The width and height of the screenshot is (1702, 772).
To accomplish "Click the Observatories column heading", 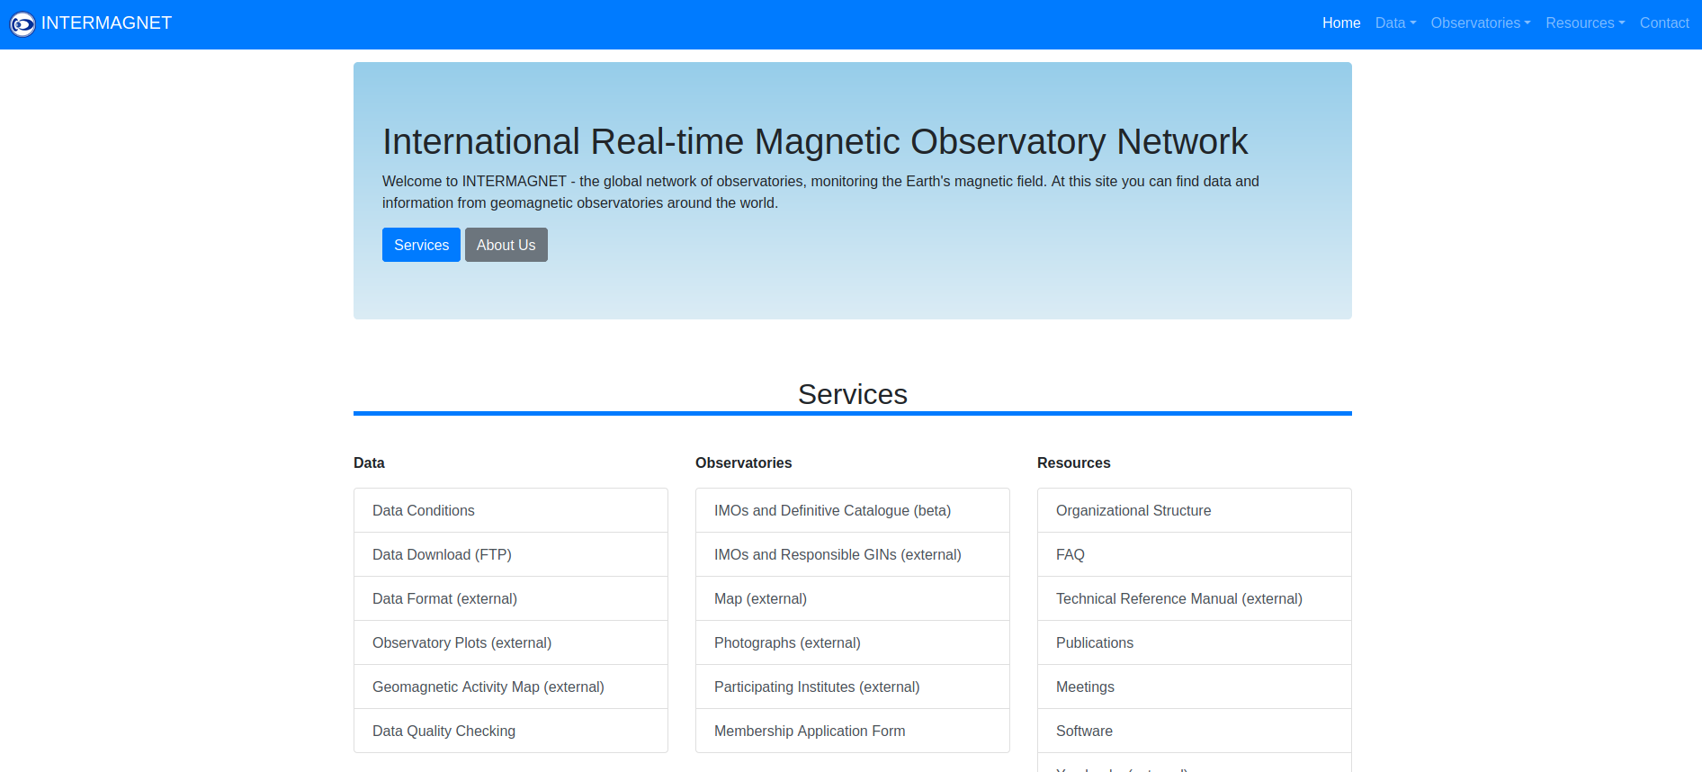I will tap(744, 462).
